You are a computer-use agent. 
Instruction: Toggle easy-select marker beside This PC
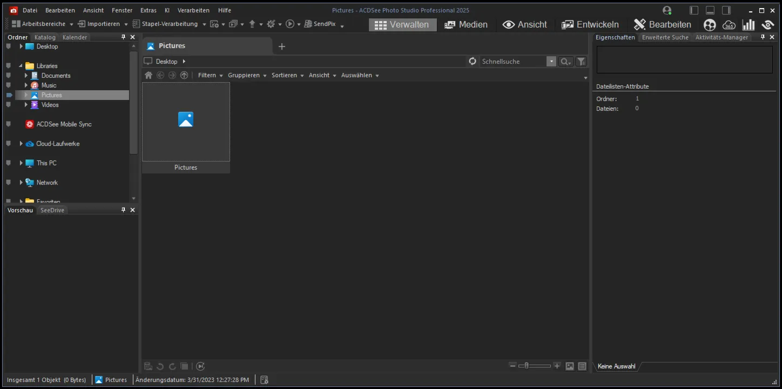click(x=9, y=163)
